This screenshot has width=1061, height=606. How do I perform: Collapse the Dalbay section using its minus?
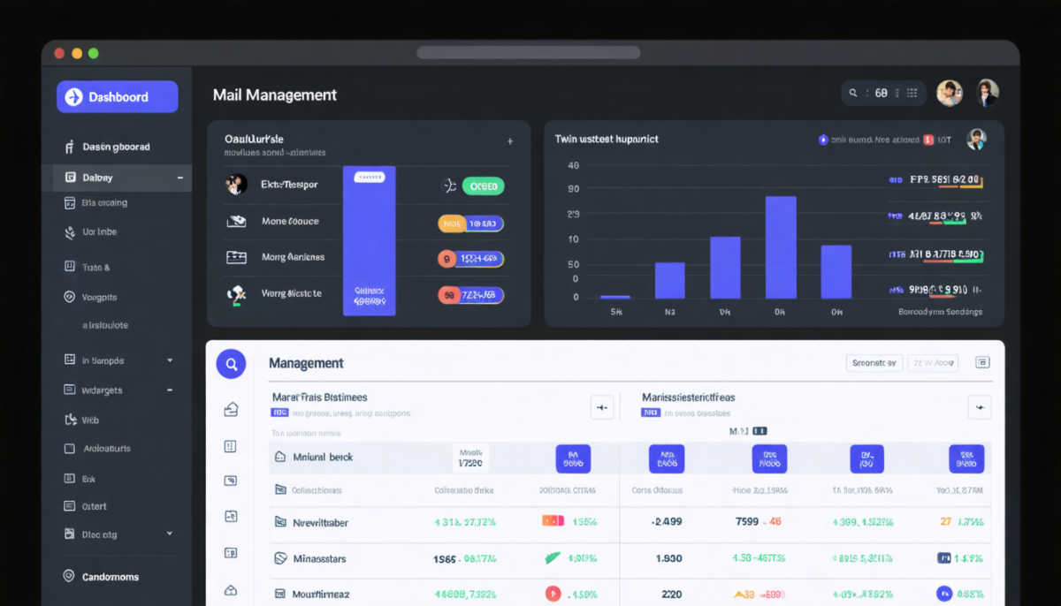pyautogui.click(x=180, y=178)
